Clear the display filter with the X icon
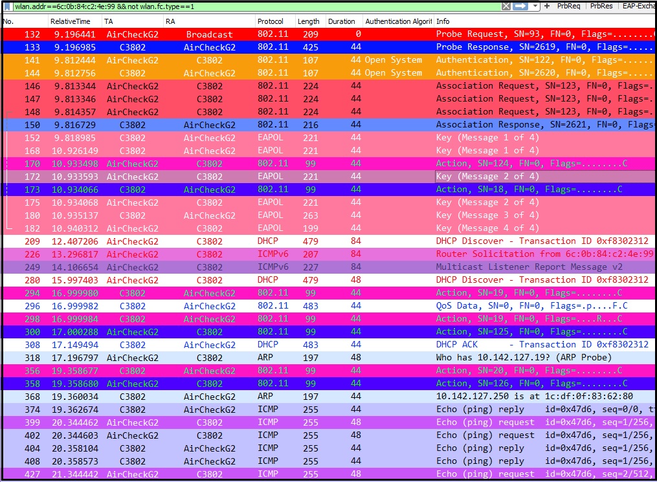Image resolution: width=657 pixels, height=482 pixels. point(506,6)
